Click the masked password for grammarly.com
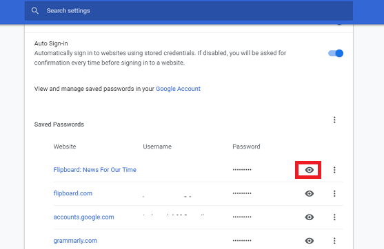 coord(242,241)
